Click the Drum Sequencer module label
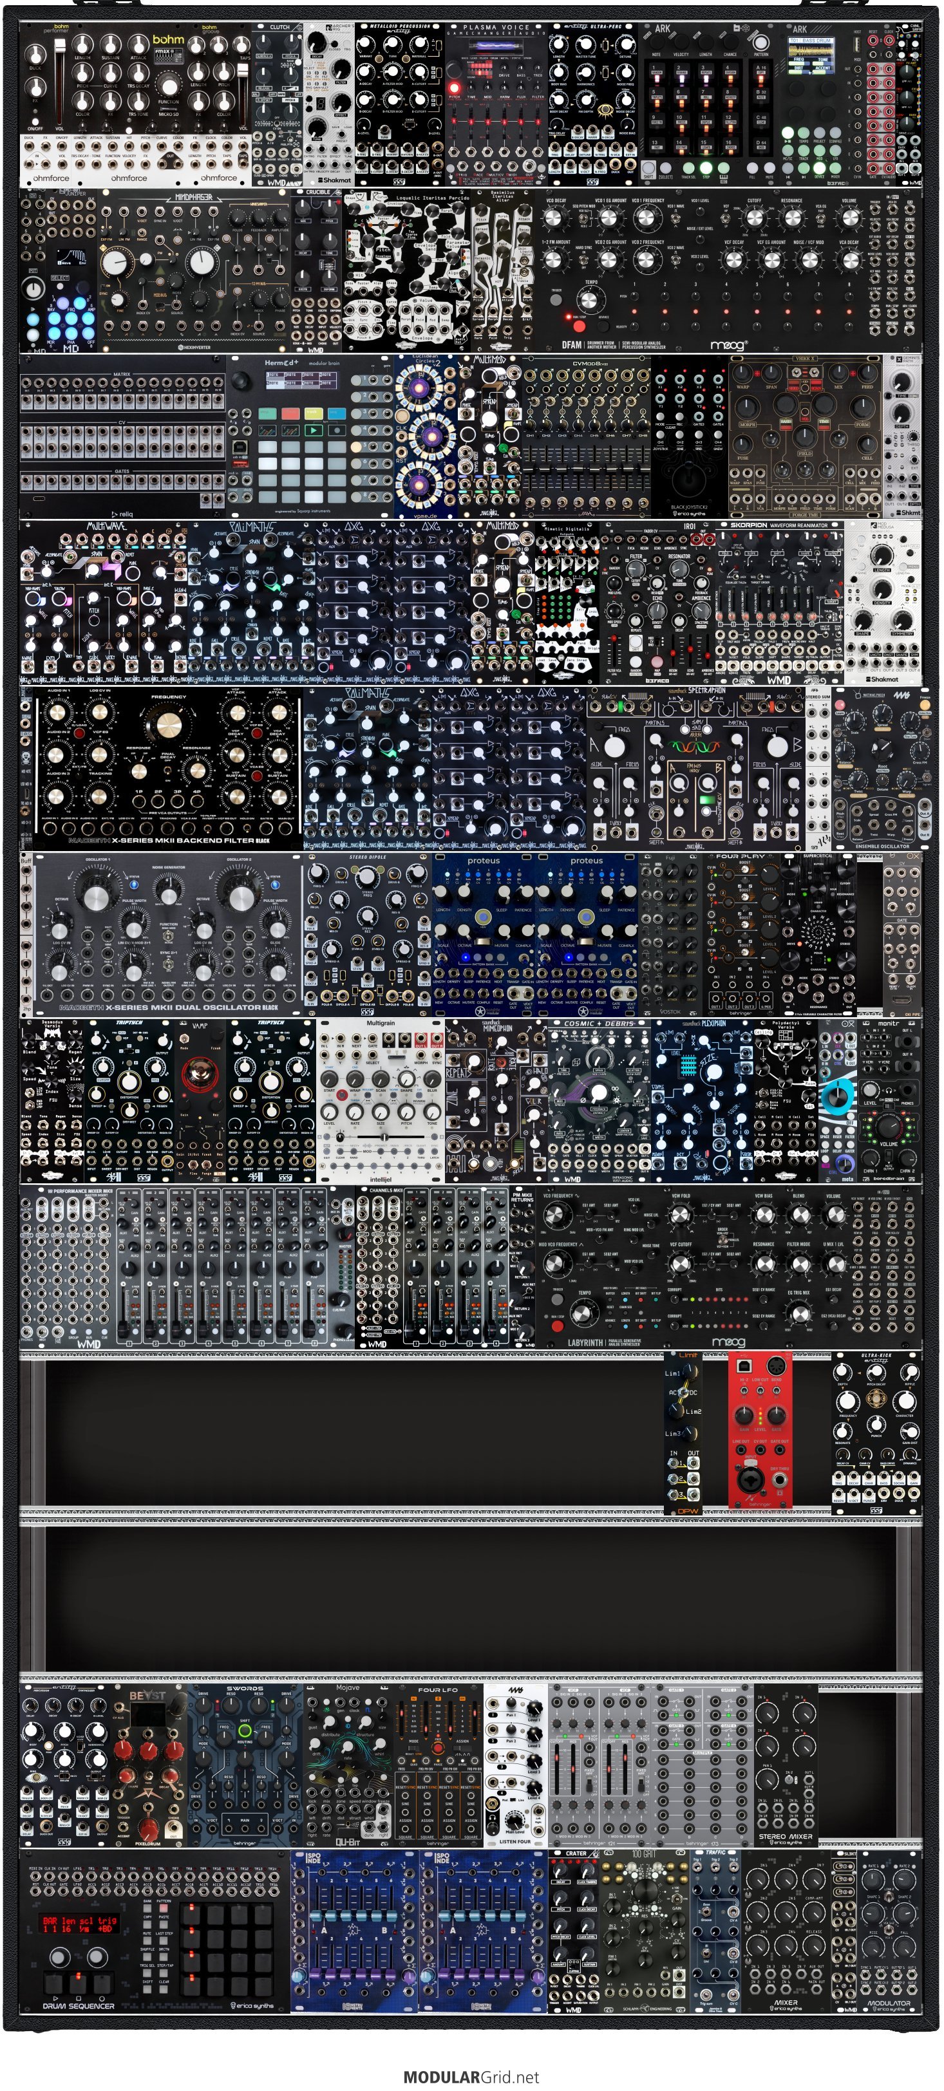 coord(78,2006)
